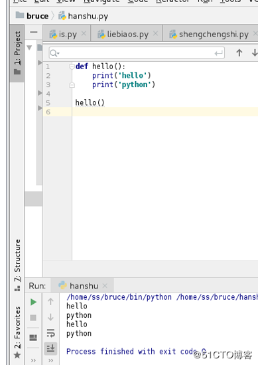The height and width of the screenshot is (365, 258).
Task: Toggle scroll to end in Run console
Action: coord(50,348)
